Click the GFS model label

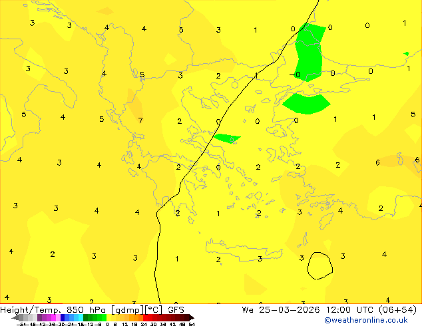176,309
